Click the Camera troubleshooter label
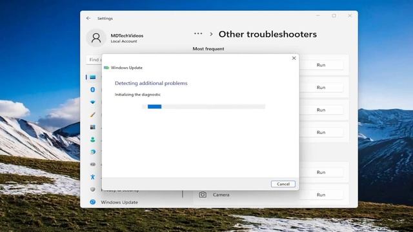This screenshot has height=232, width=413. click(x=221, y=195)
